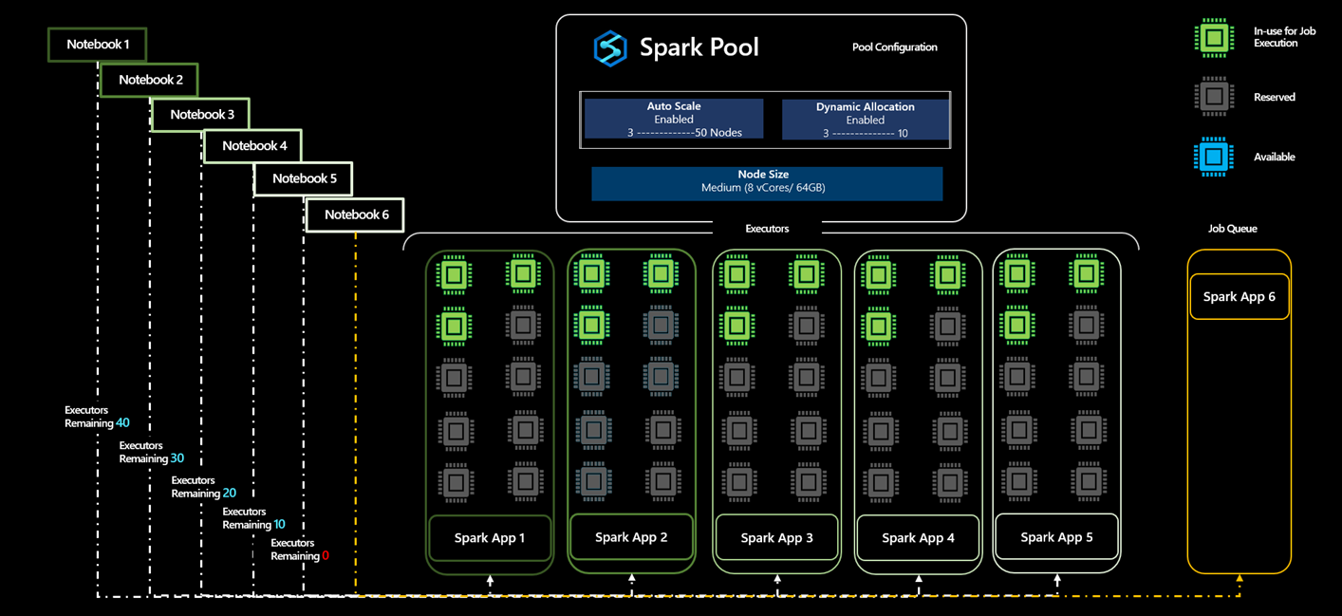Collapse the Executors section
The width and height of the screenshot is (1342, 616).
pyautogui.click(x=767, y=229)
